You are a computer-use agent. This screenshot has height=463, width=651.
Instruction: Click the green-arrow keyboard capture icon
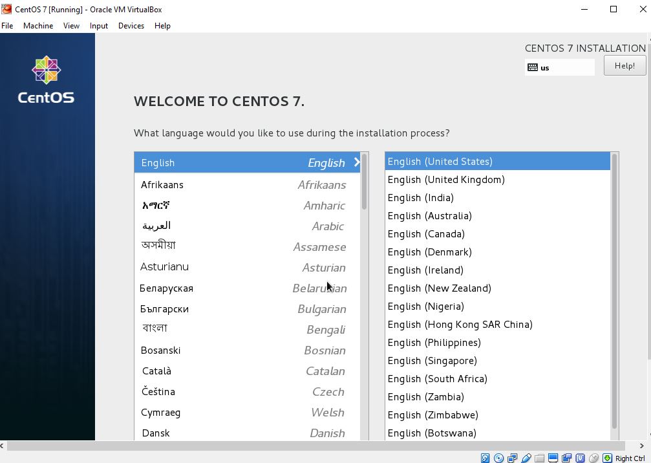click(607, 458)
